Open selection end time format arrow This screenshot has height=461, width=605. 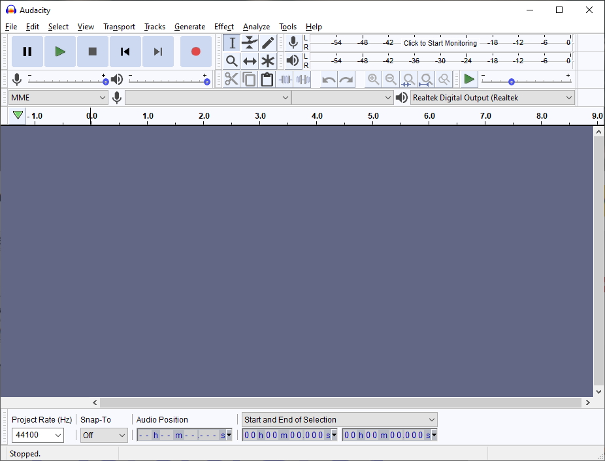coord(434,435)
